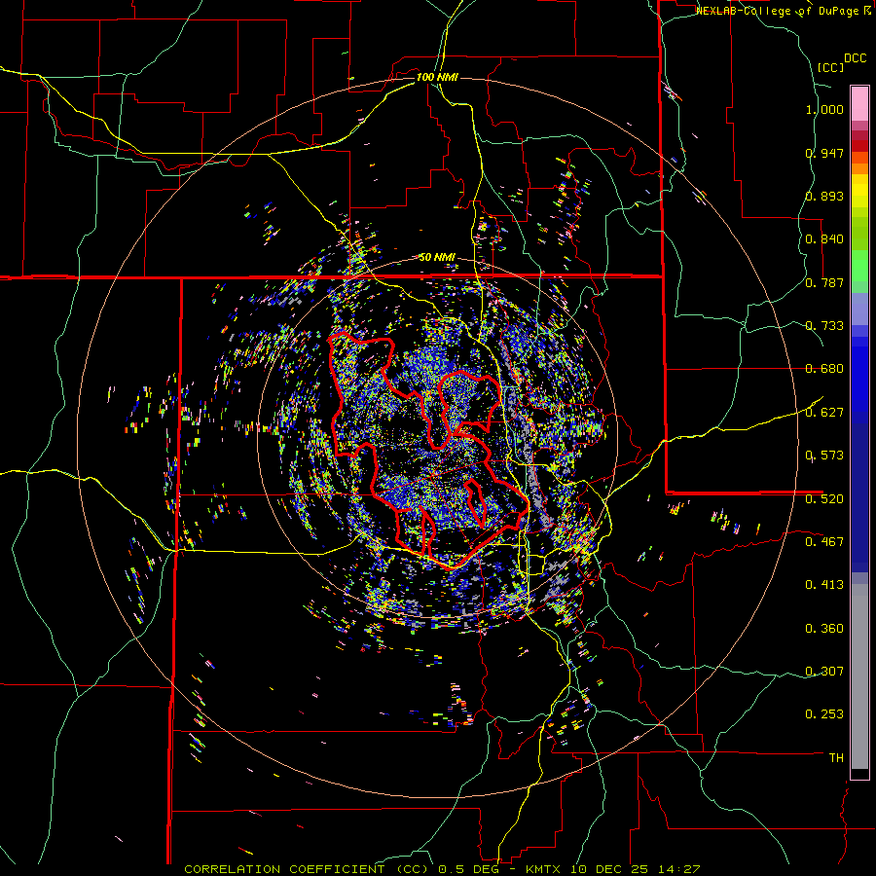Click the 0.733 scale value
876x876 pixels.
click(x=824, y=326)
